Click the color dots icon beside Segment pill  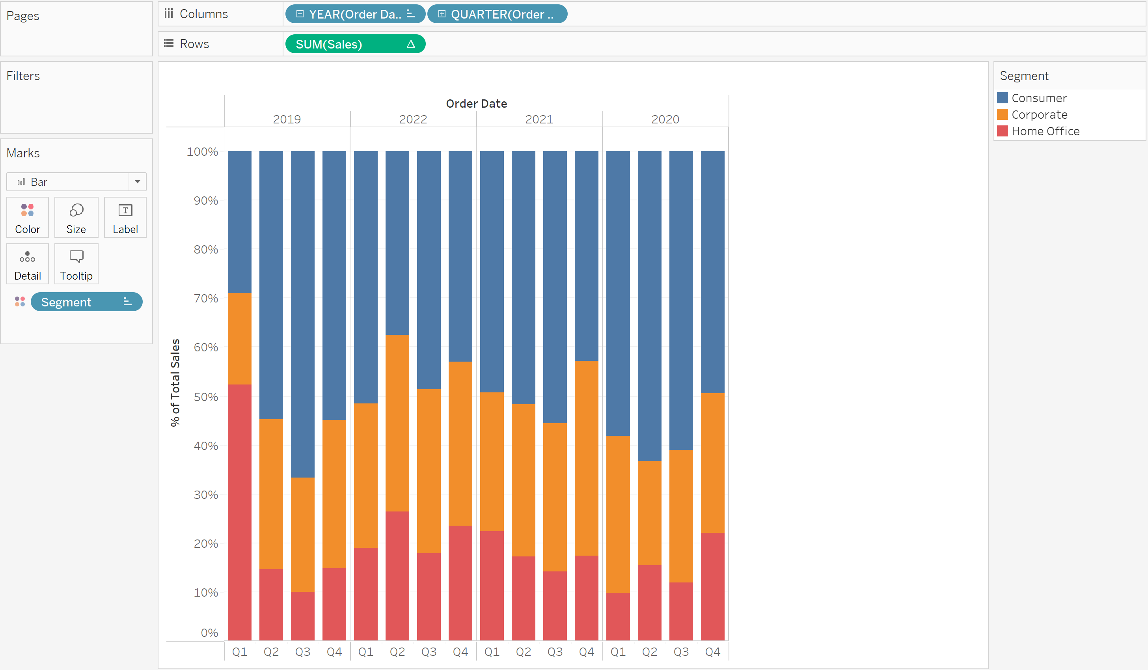coord(20,302)
